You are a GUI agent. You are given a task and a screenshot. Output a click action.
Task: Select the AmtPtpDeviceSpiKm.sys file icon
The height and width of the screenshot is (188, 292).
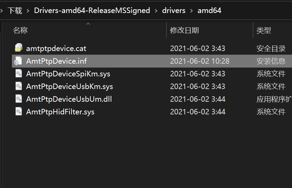tap(19, 74)
